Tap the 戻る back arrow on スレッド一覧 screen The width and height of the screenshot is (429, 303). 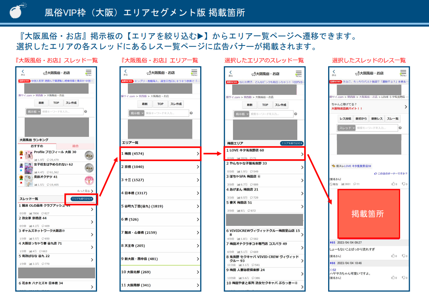(23, 72)
